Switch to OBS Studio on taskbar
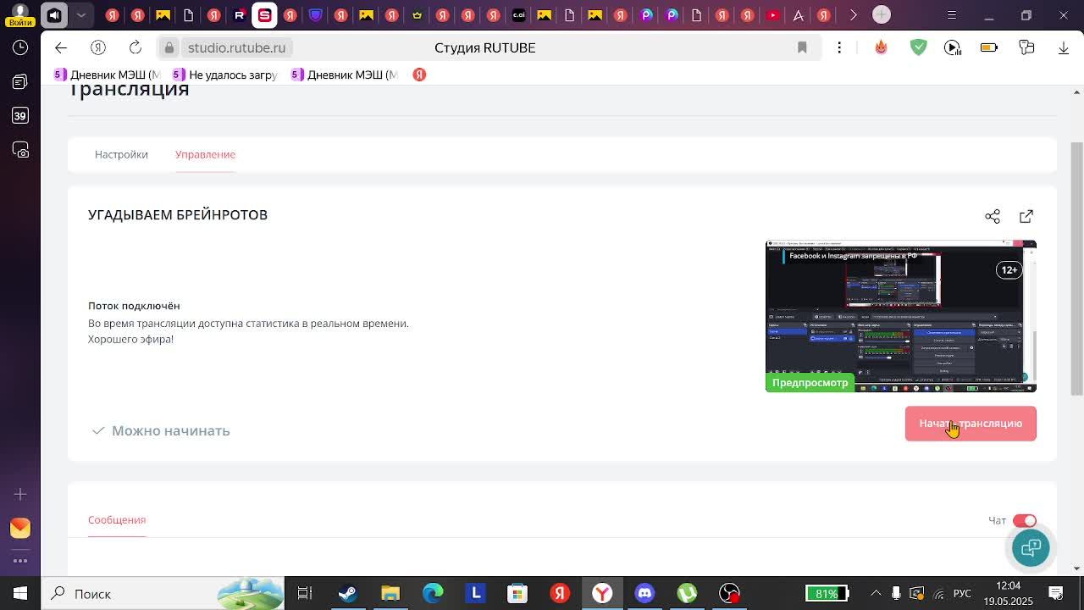Image resolution: width=1084 pixels, height=610 pixels. click(729, 594)
